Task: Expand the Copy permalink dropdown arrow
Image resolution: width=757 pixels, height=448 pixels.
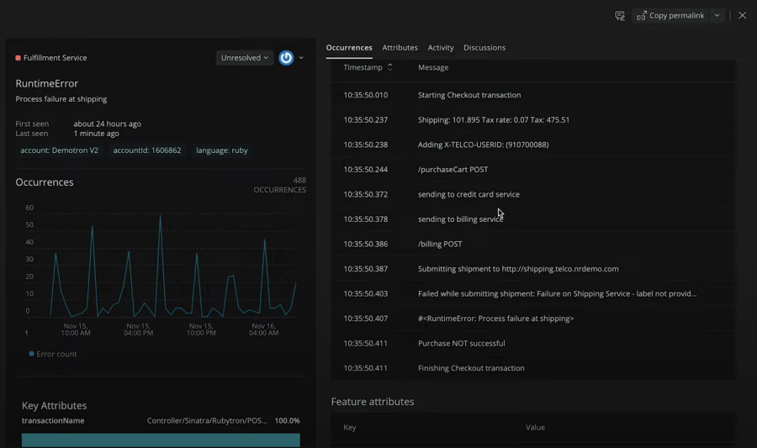Action: coord(717,16)
